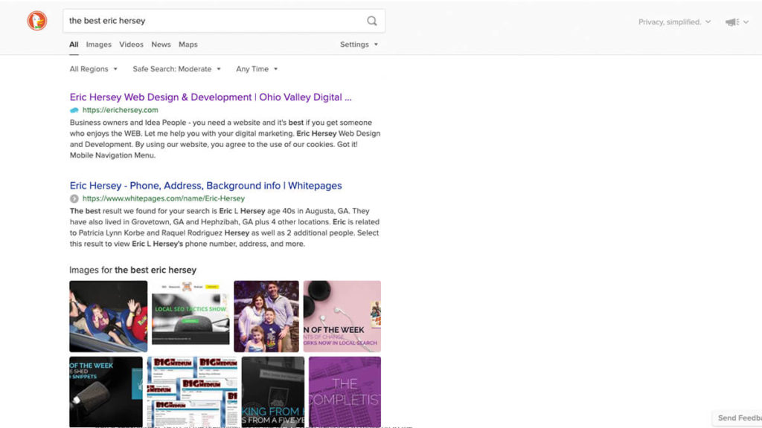Open the All Regions filter
762x428 pixels.
[x=93, y=69]
